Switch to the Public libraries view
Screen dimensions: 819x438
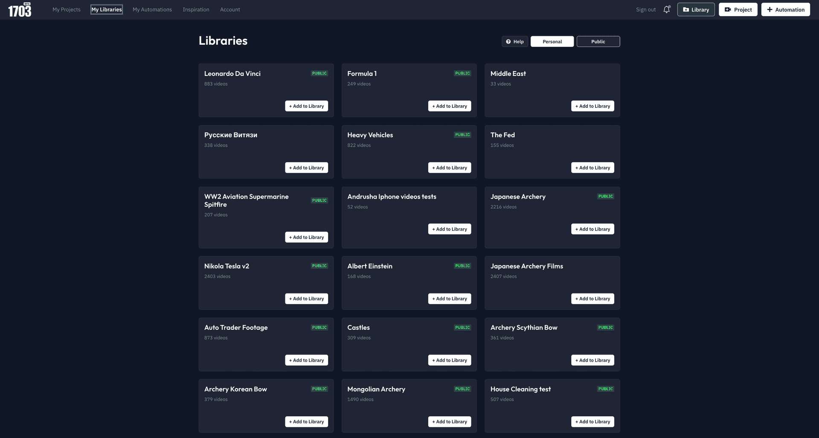[x=598, y=41]
